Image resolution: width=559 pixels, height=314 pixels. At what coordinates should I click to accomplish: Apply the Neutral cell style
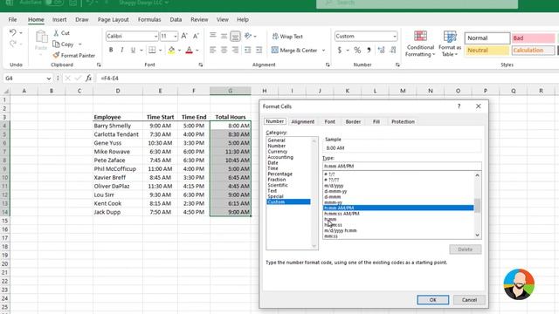(x=487, y=51)
